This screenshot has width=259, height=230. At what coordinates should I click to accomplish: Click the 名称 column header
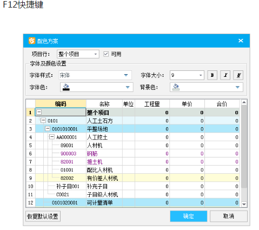click(x=104, y=104)
